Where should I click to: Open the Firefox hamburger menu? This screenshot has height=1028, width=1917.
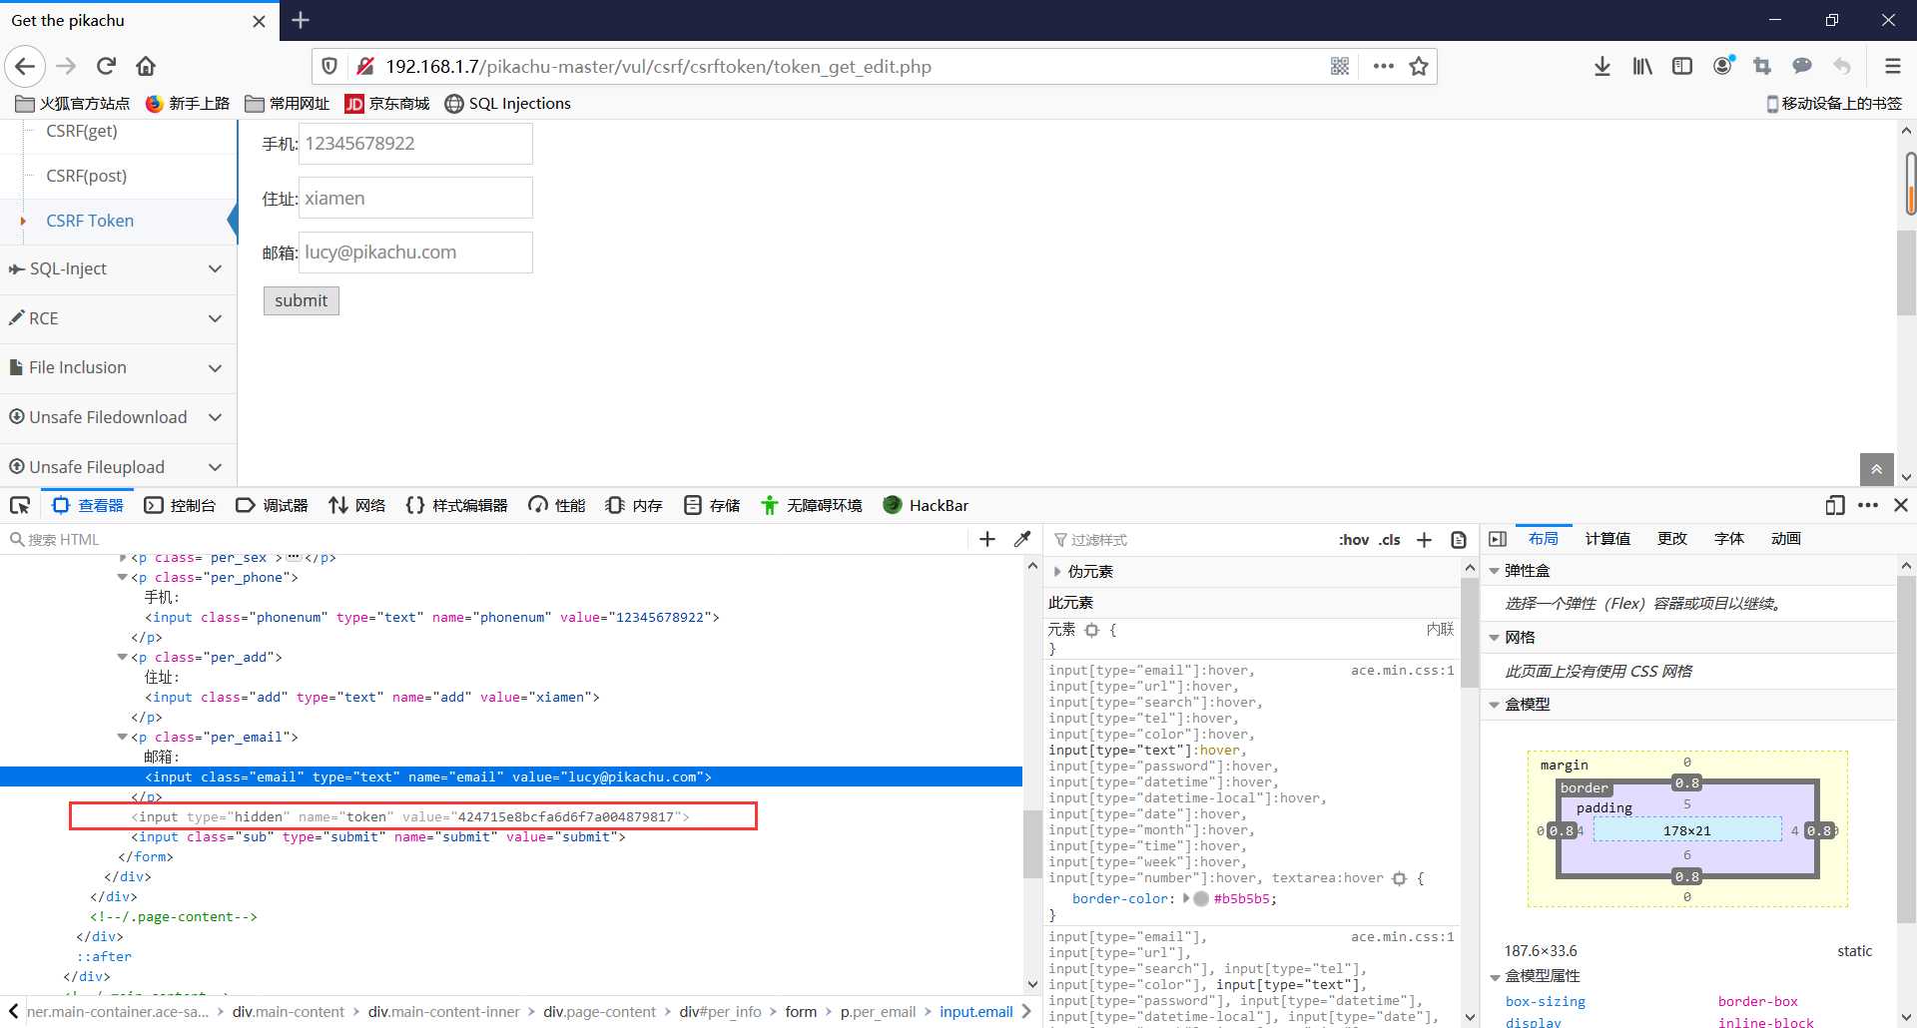pyautogui.click(x=1892, y=67)
